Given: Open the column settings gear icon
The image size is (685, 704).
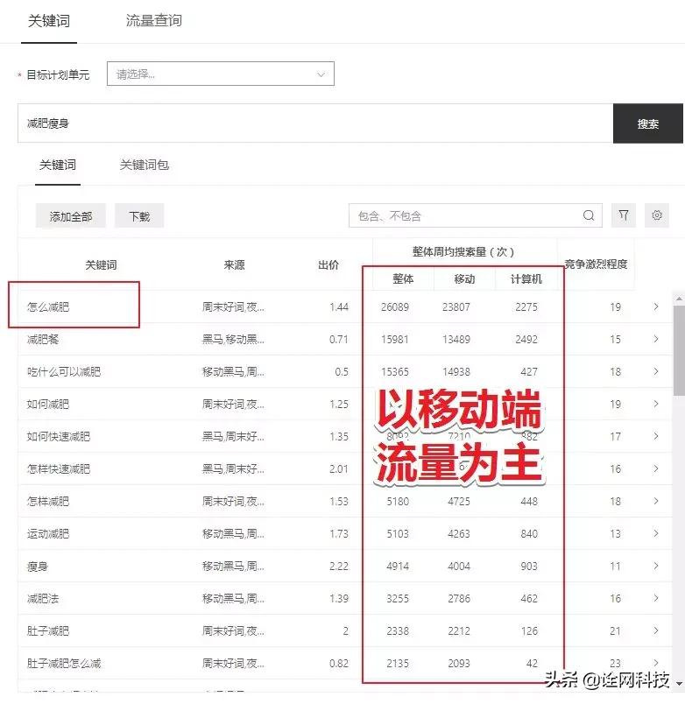Looking at the screenshot, I should (657, 215).
